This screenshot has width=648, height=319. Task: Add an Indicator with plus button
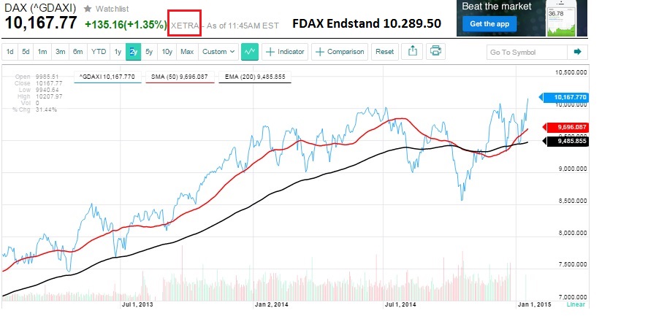tap(286, 52)
